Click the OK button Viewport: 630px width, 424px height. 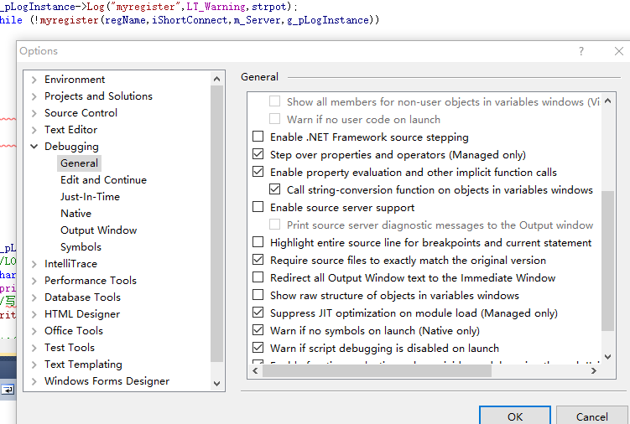[x=515, y=416]
